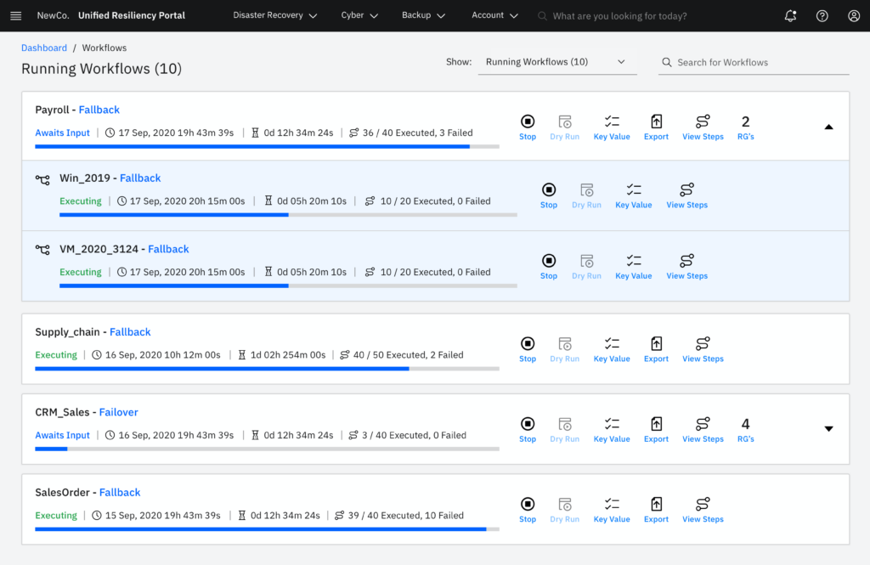This screenshot has height=565, width=870.
Task: Open the notifications bell
Action: [x=790, y=16]
